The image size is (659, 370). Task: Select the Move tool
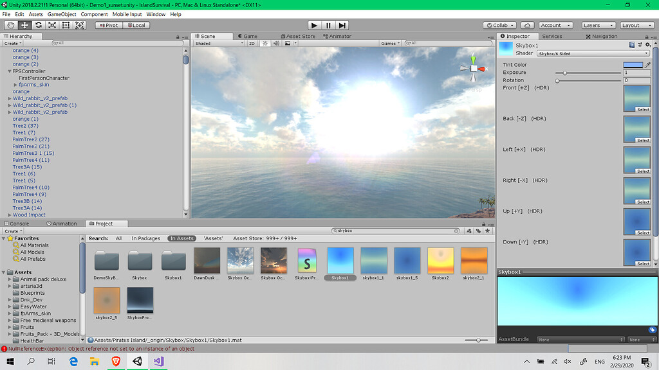[24, 25]
